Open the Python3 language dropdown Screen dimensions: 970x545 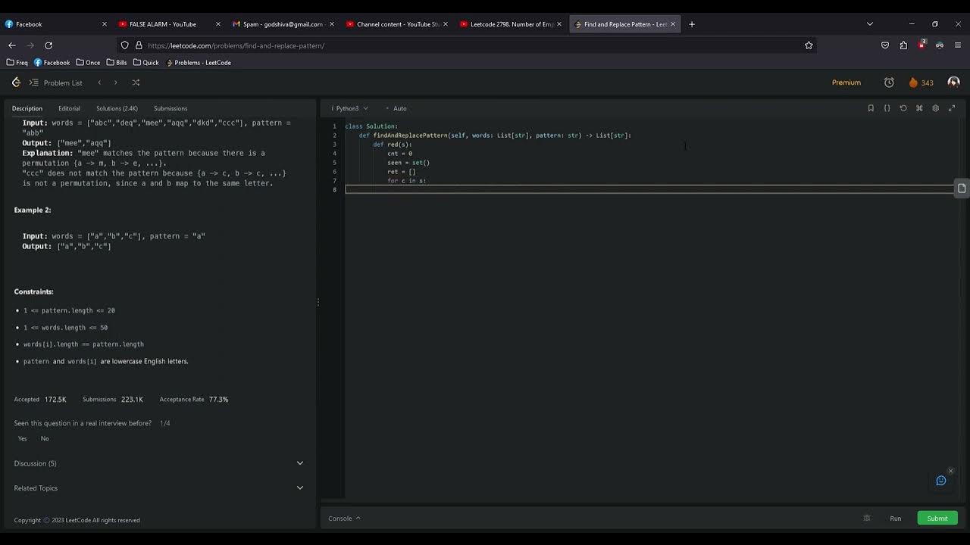(349, 108)
